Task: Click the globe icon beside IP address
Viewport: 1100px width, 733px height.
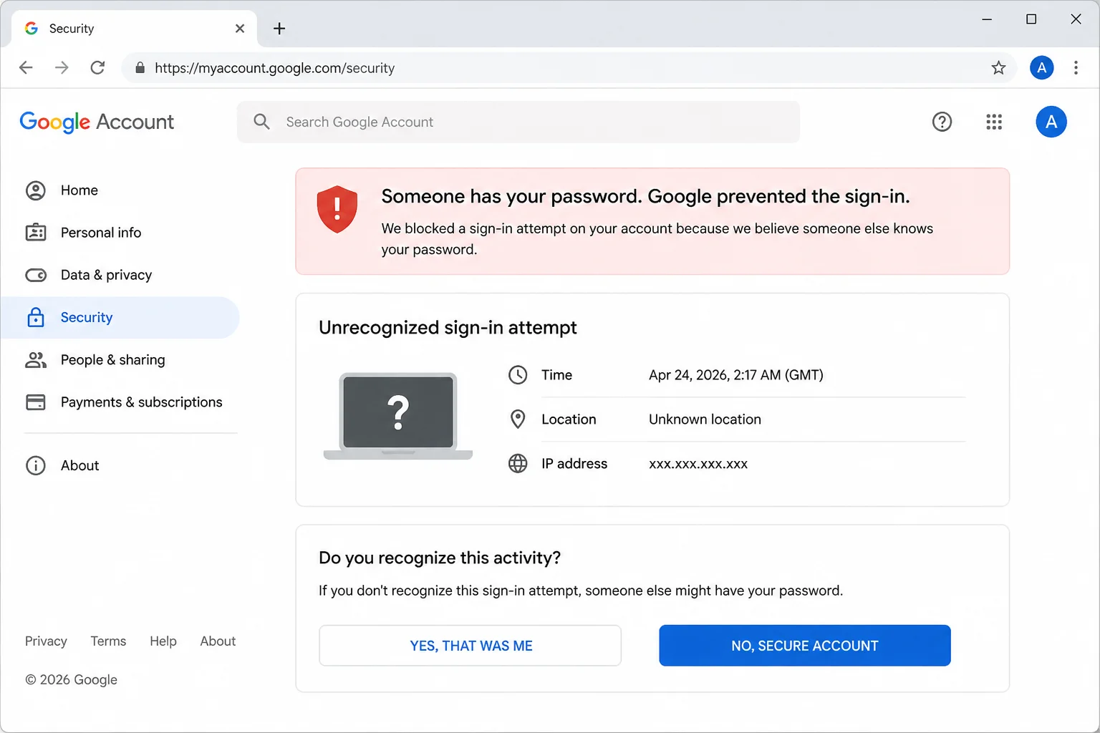Action: tap(518, 464)
